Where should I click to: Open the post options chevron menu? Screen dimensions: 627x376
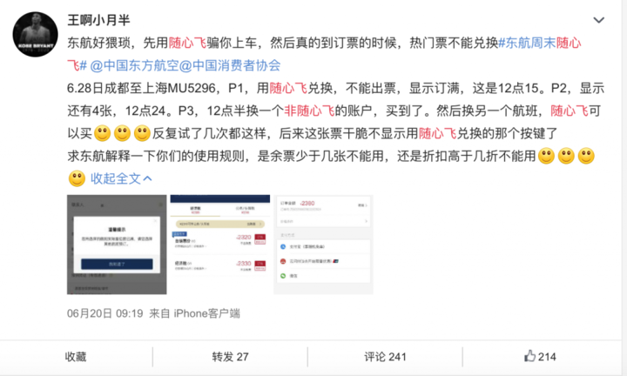598,20
